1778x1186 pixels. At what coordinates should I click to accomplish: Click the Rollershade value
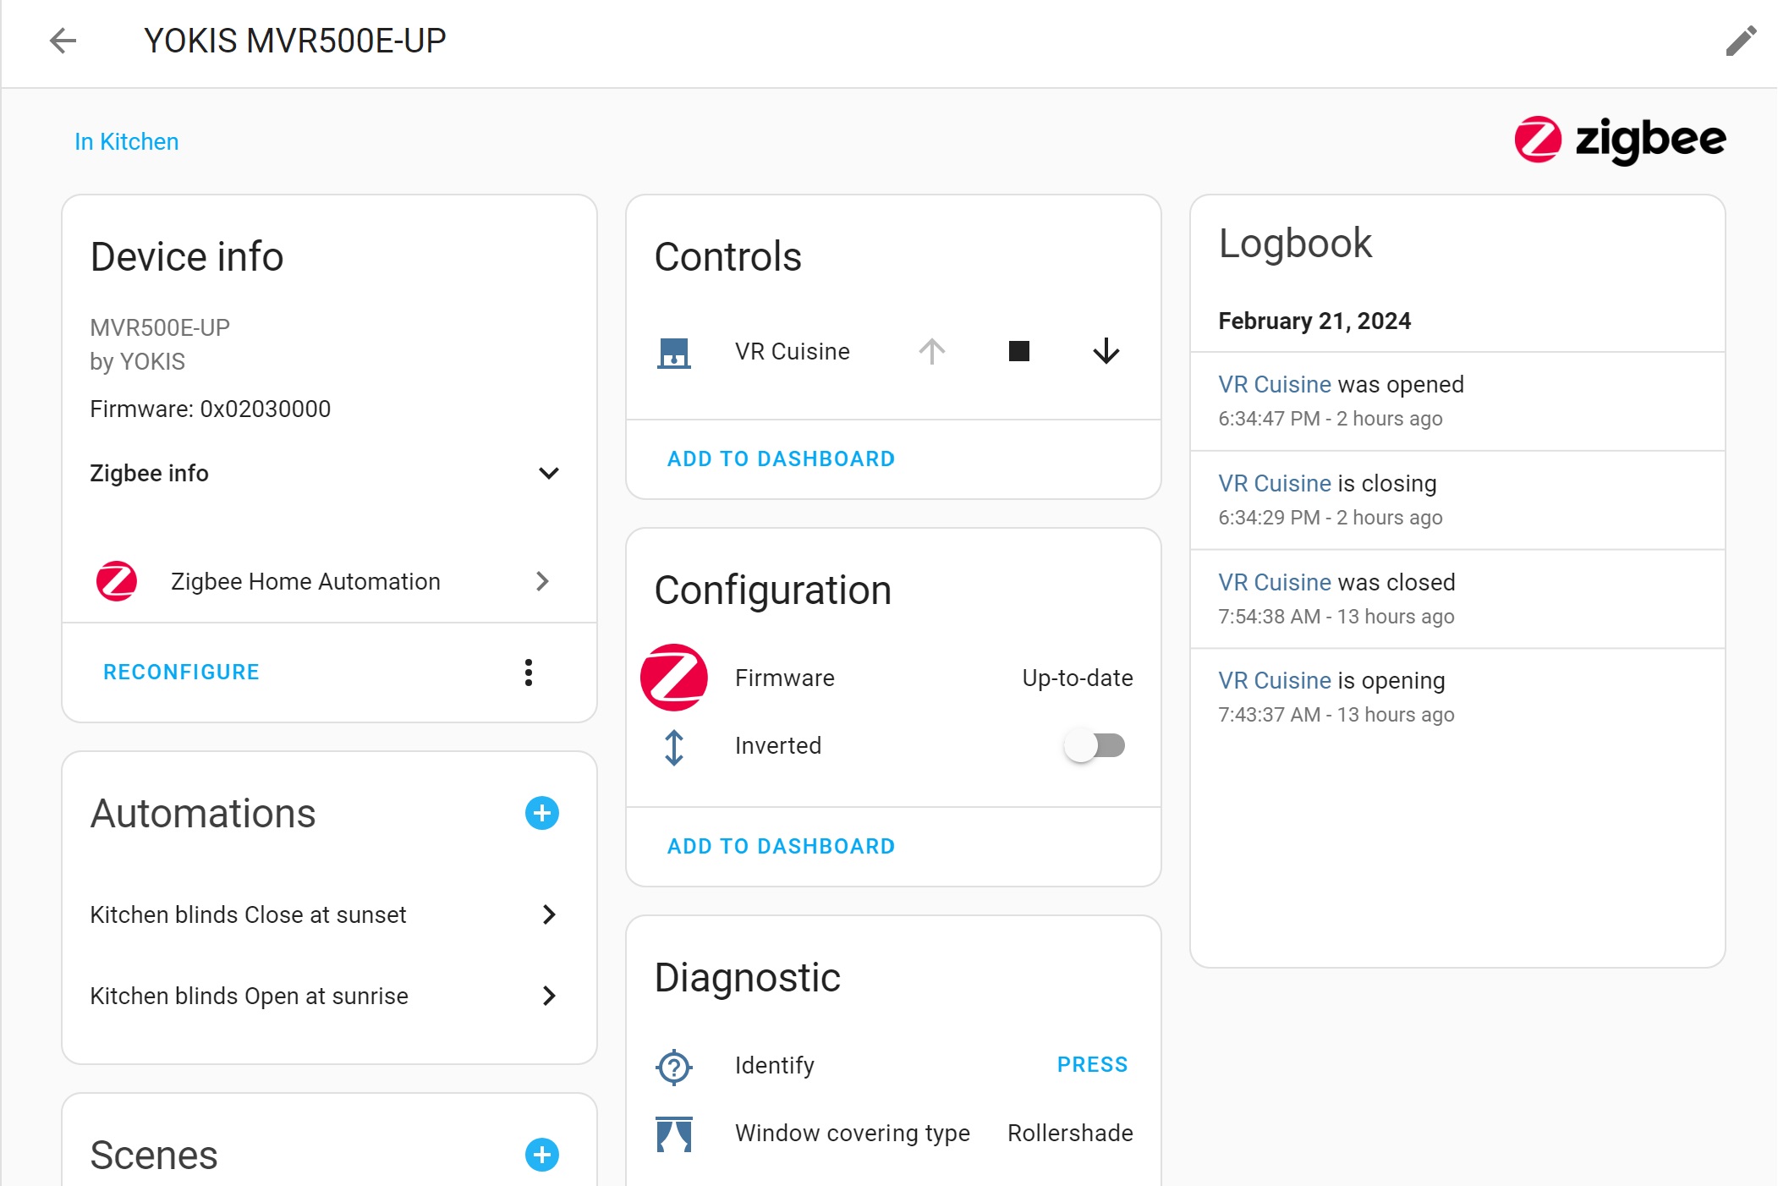(1070, 1133)
